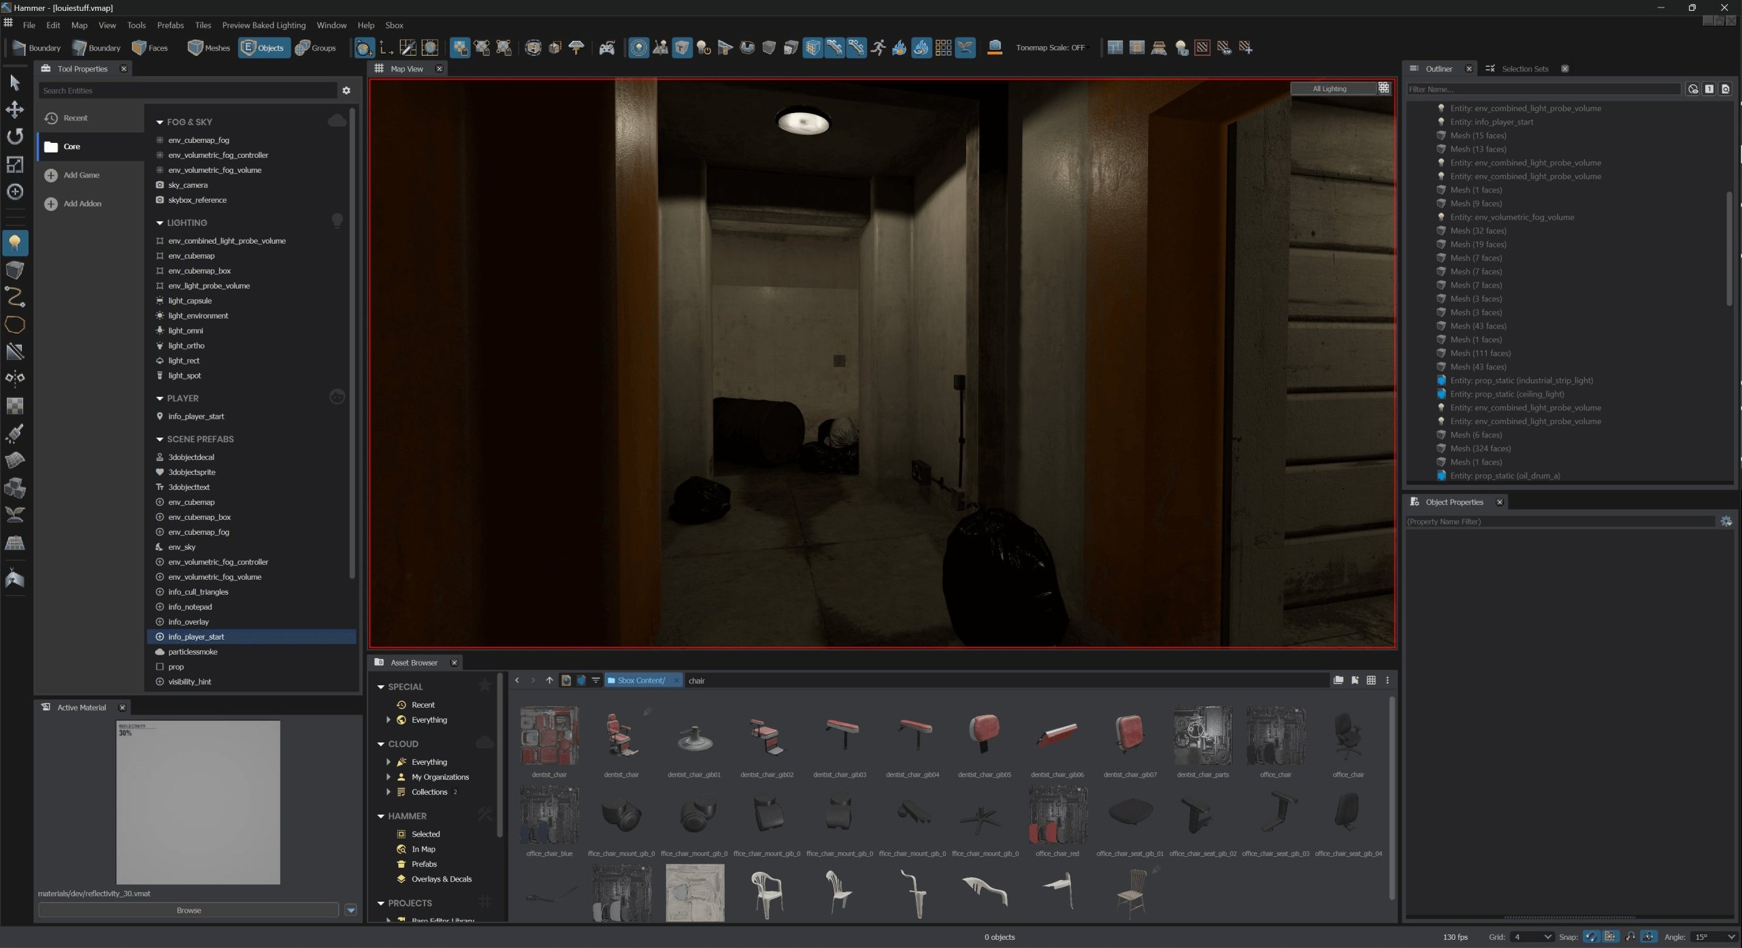Click Add Game button in panel
The image size is (1742, 948).
[x=80, y=175]
